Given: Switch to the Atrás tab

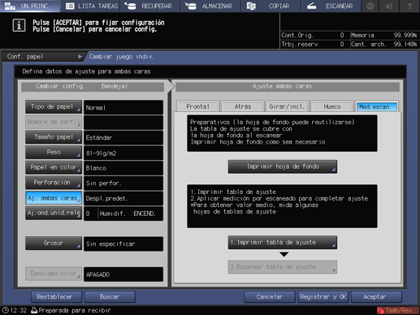Looking at the screenshot, I should click(243, 106).
